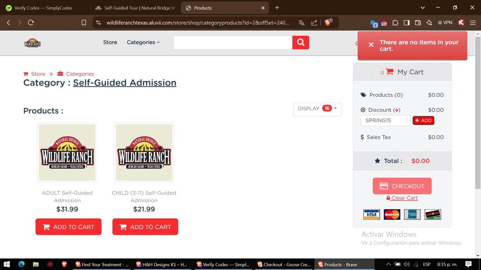Go forward to the next page

[x=20, y=23]
